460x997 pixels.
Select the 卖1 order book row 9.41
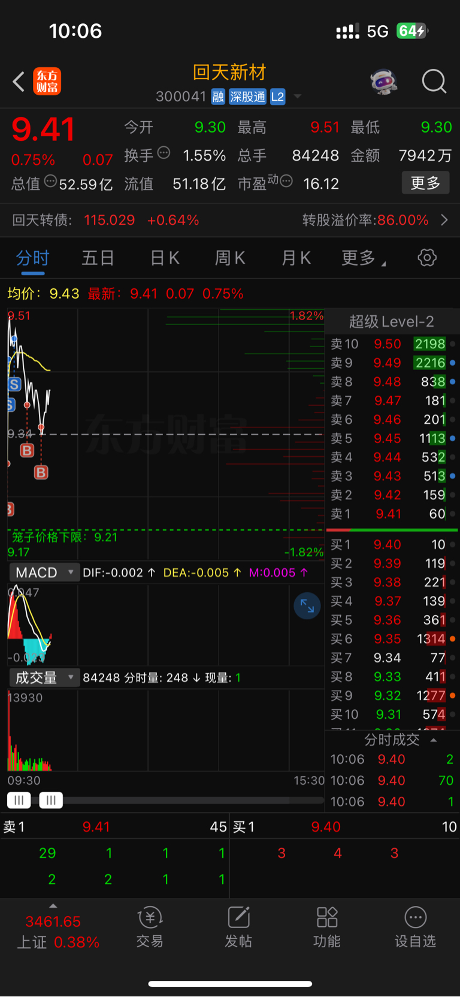pos(392,514)
